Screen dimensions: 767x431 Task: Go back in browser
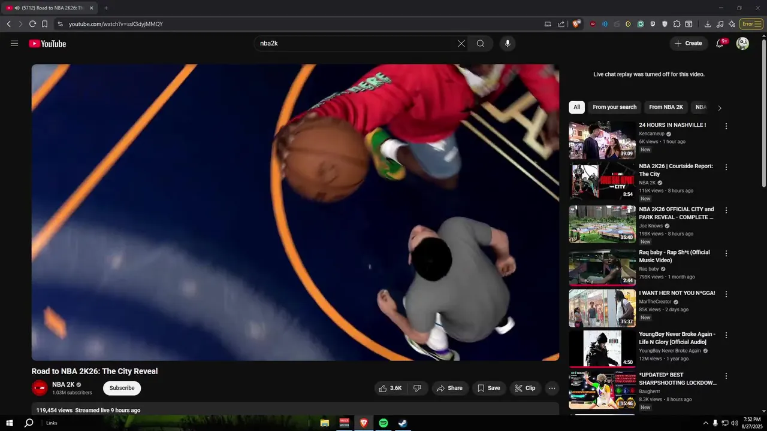click(x=8, y=24)
